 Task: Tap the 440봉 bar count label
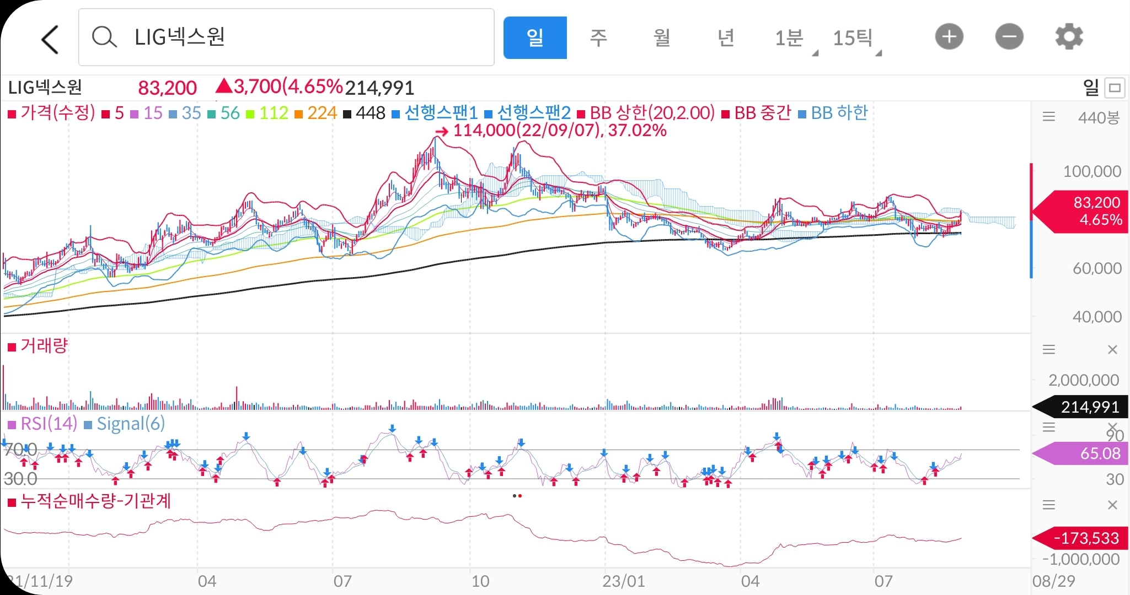(1099, 117)
